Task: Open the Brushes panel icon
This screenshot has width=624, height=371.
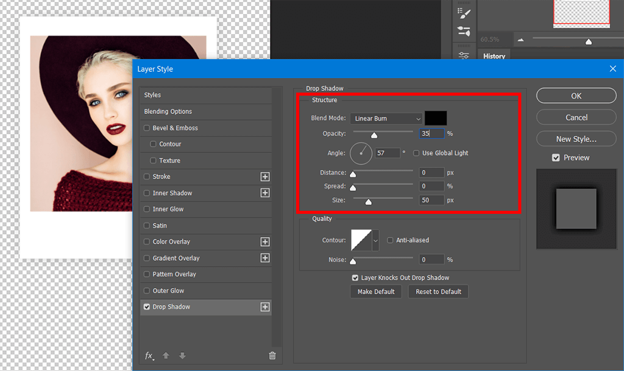Action: [x=464, y=12]
